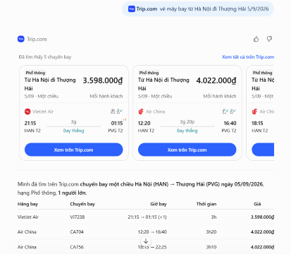Click the '12:20 → 16:40' time cell
The image size is (291, 254).
click(152, 232)
